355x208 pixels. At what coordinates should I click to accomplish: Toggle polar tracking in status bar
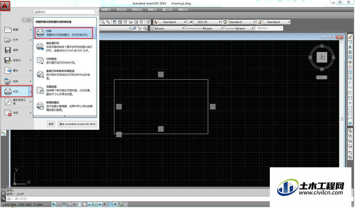point(74,204)
